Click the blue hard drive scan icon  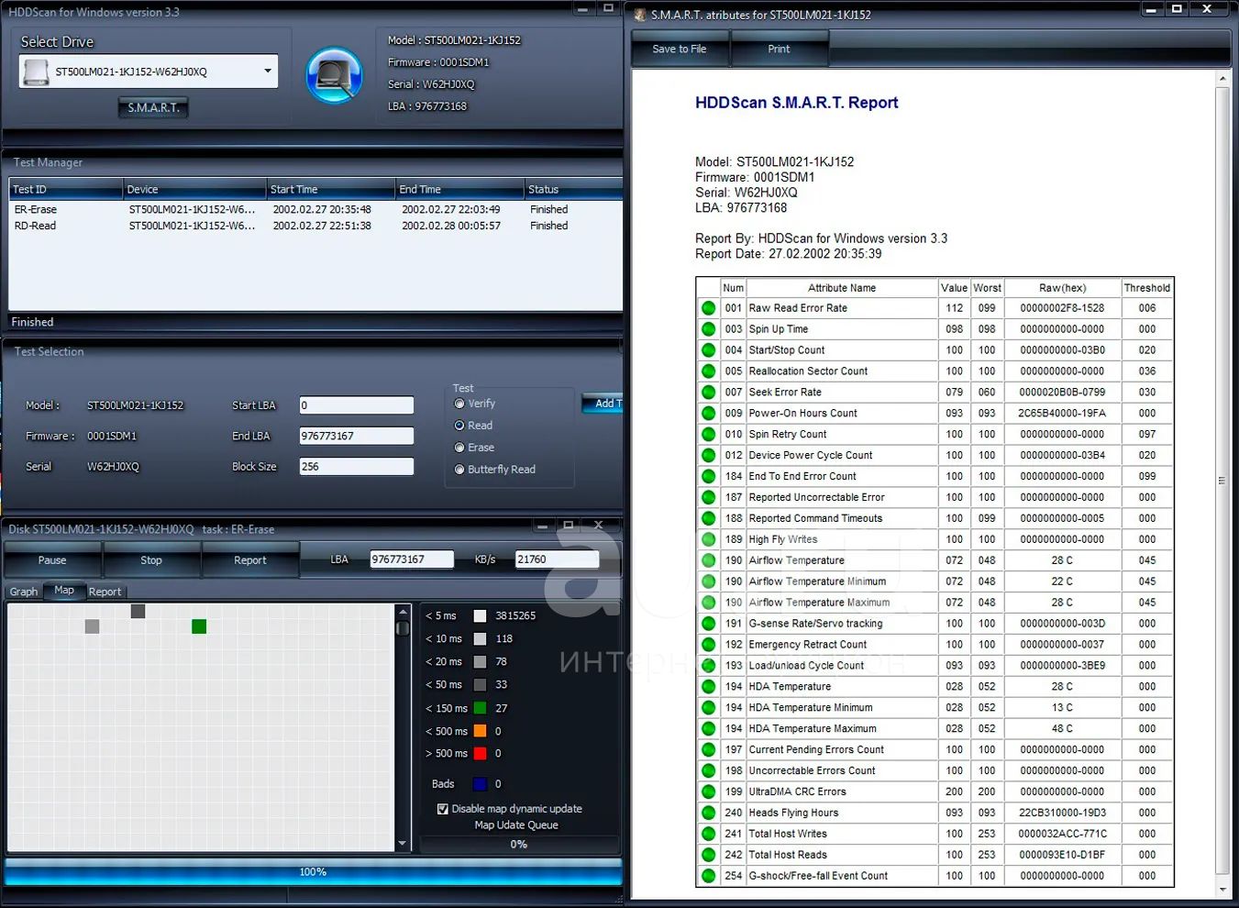334,75
